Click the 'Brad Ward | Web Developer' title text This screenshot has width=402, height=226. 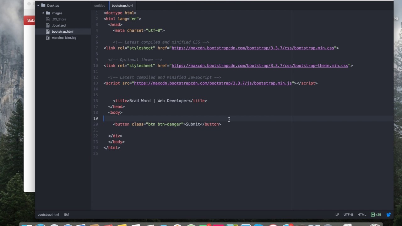[x=159, y=101]
